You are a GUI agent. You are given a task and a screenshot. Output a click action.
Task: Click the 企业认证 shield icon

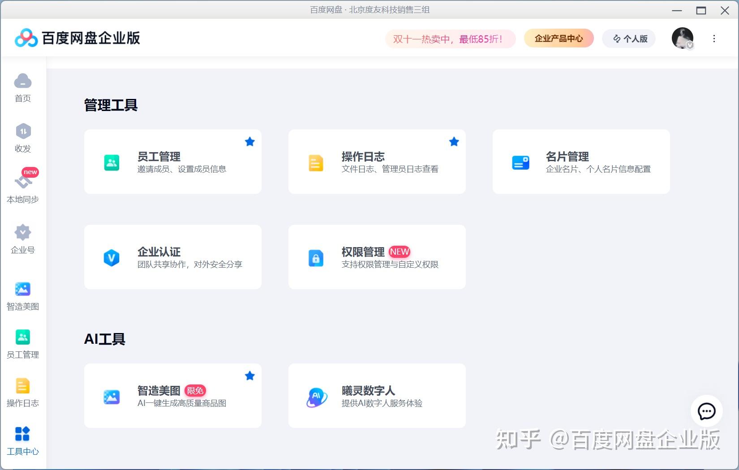(x=112, y=258)
